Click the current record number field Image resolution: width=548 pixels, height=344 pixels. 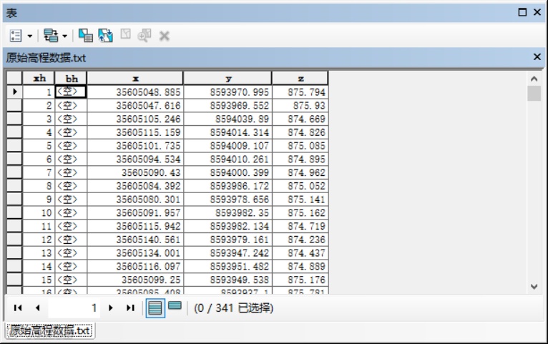74,308
